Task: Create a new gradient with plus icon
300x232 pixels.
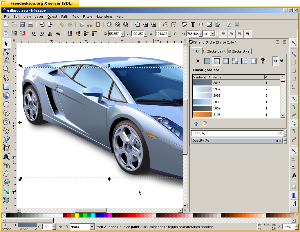Action: click(196, 124)
